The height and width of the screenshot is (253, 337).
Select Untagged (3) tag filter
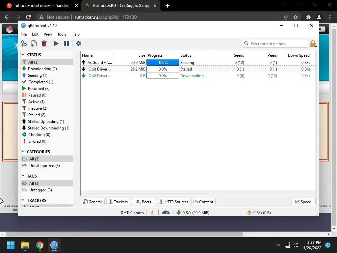[47, 190]
